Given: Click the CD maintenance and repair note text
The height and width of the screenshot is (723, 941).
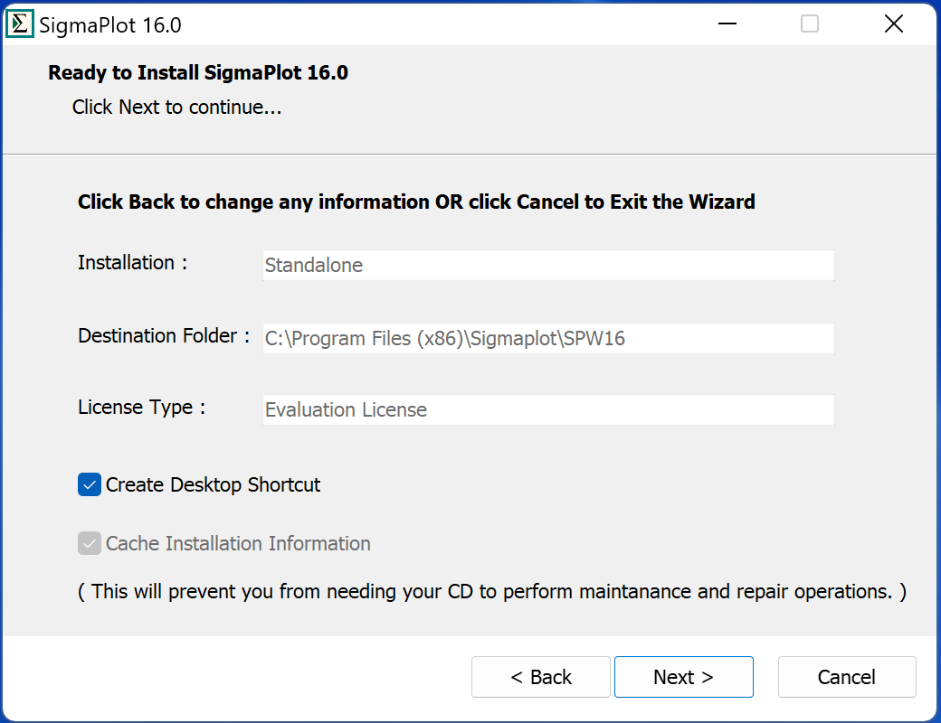Looking at the screenshot, I should tap(492, 592).
